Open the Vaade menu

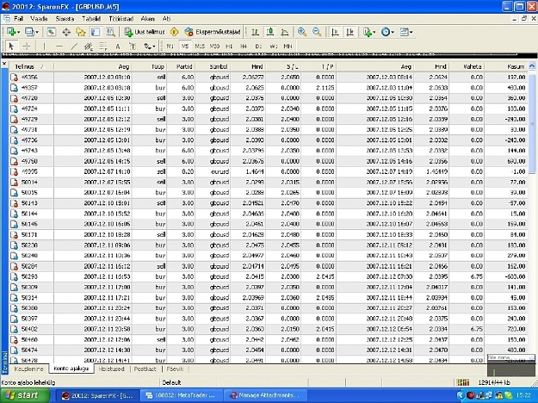pyautogui.click(x=39, y=19)
